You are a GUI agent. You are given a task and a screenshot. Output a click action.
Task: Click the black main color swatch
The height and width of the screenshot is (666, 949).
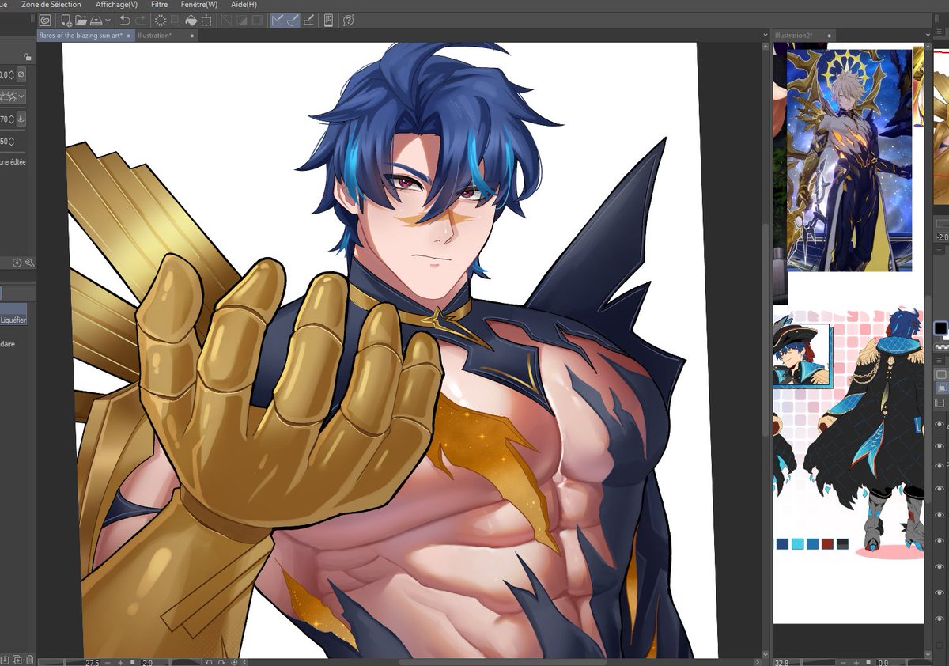pos(941,328)
